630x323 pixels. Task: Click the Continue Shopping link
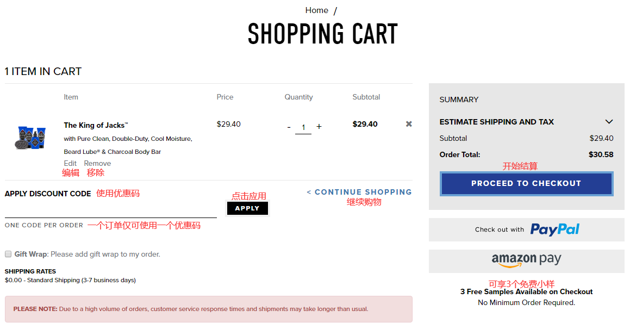pos(359,192)
